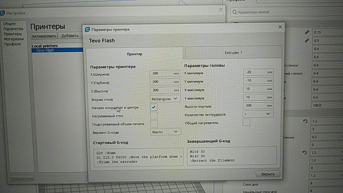
Task: Click the field showing 3 in settings panel
Action: tap(327, 129)
